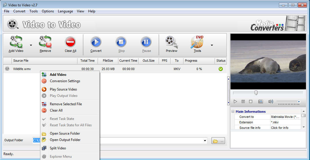Click the Status column header
This screenshot has height=160, width=310.
[x=221, y=61]
